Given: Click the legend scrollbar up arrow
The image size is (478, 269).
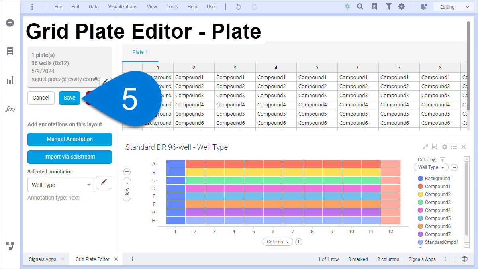Looking at the screenshot, I should [x=467, y=159].
